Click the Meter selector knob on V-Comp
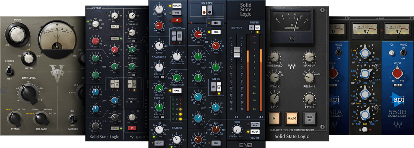Screen dimensions: 414x148 point(29,60)
